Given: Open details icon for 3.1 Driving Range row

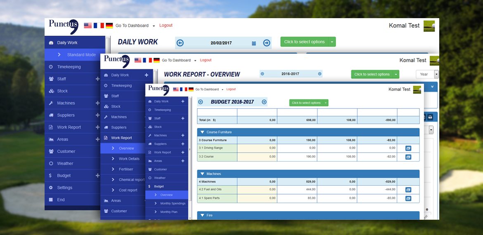Looking at the screenshot, I should (x=408, y=148).
